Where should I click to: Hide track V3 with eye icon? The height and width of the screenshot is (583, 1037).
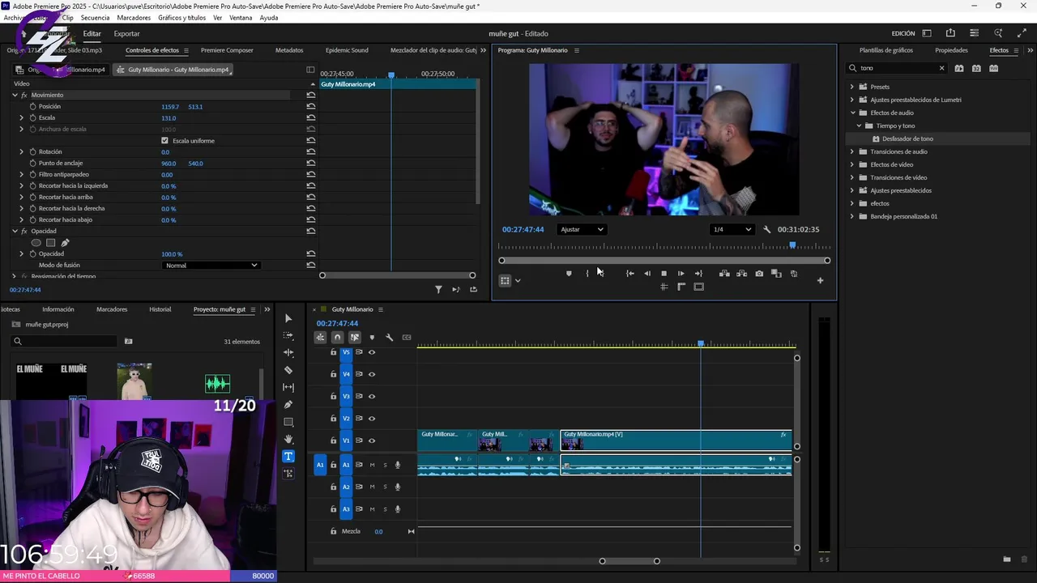coord(372,396)
